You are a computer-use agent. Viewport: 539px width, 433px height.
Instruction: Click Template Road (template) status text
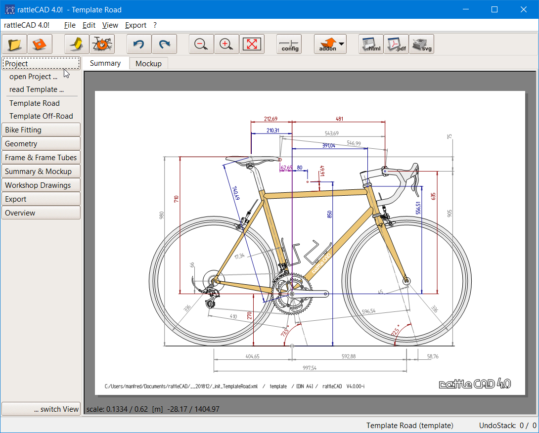coord(410,426)
